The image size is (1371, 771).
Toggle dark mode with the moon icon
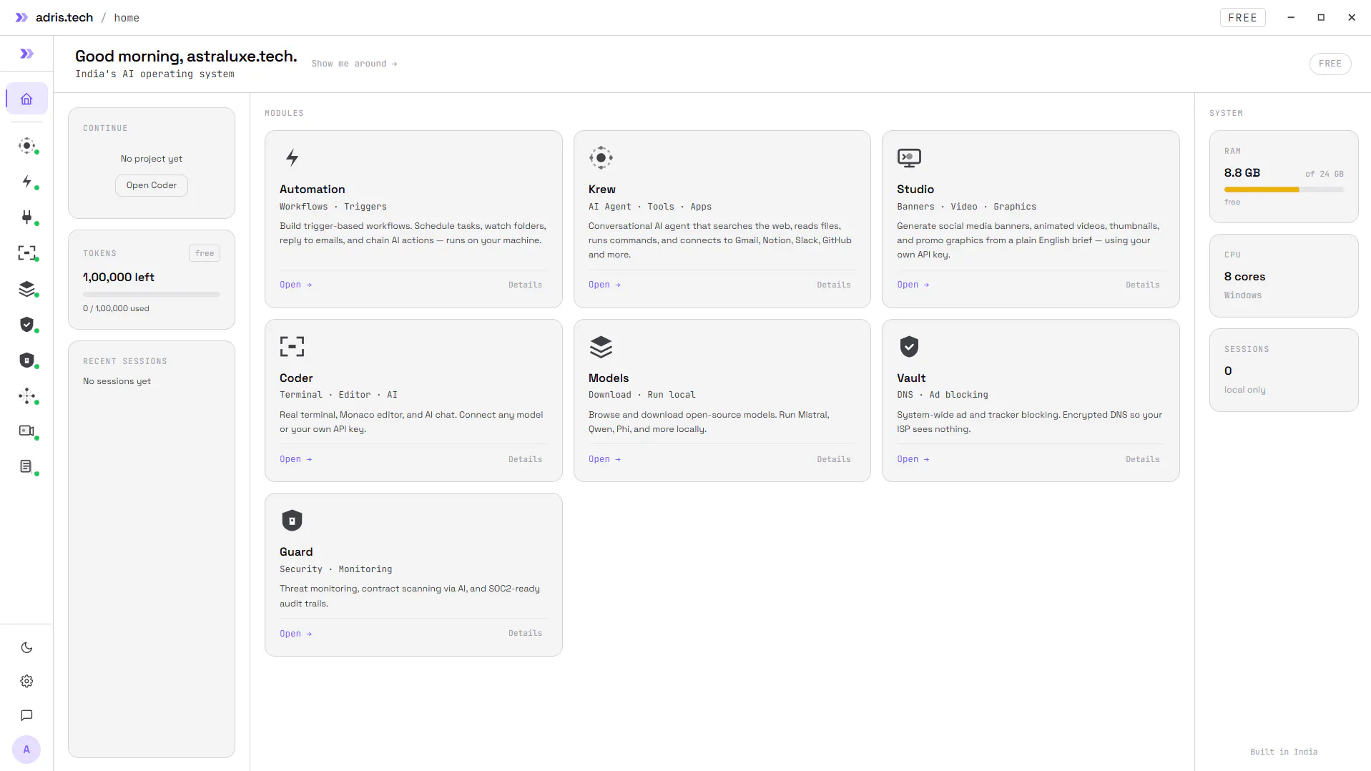point(26,648)
